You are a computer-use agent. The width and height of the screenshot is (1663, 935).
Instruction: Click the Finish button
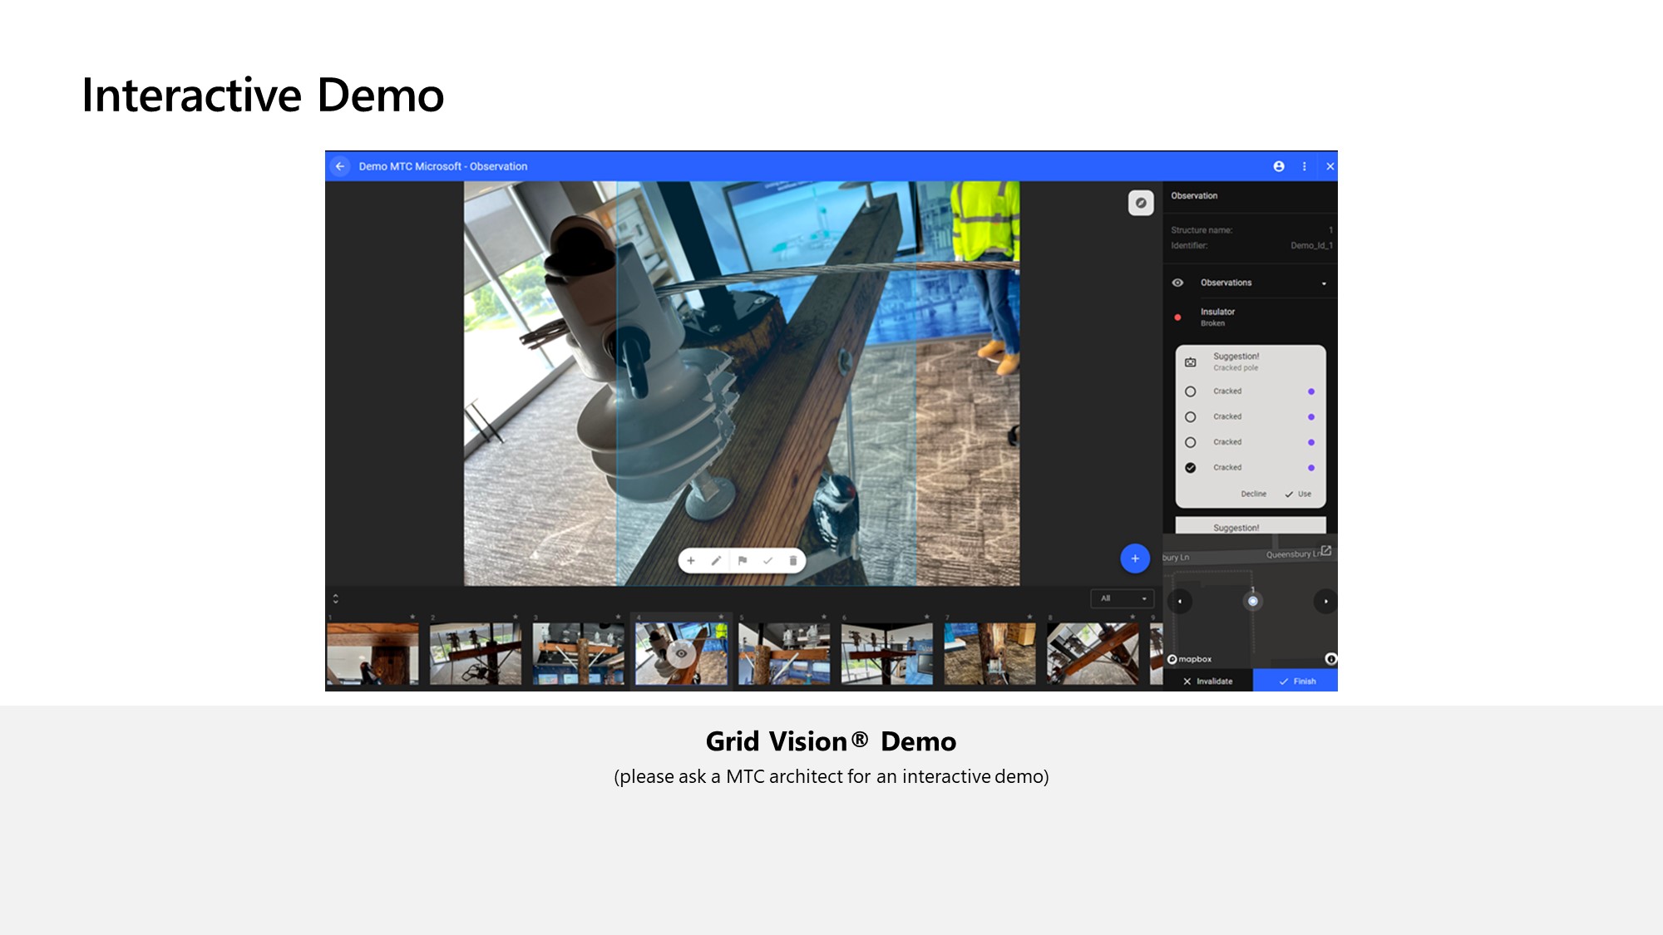pyautogui.click(x=1295, y=682)
